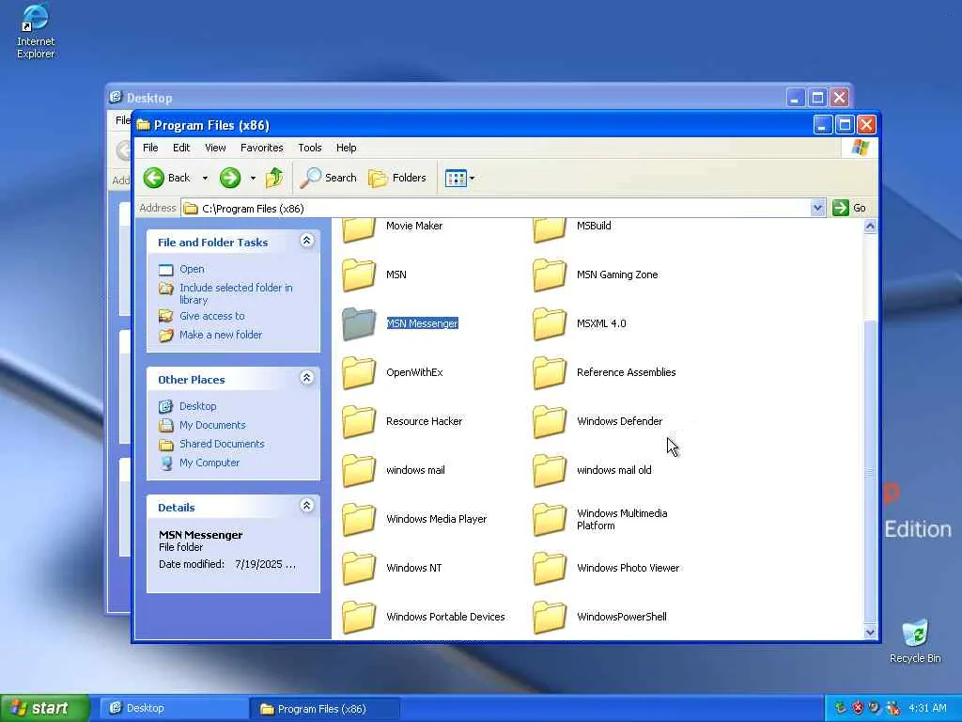This screenshot has width=962, height=722.
Task: Click the vertical scrollbar thumb
Action: pos(870,472)
